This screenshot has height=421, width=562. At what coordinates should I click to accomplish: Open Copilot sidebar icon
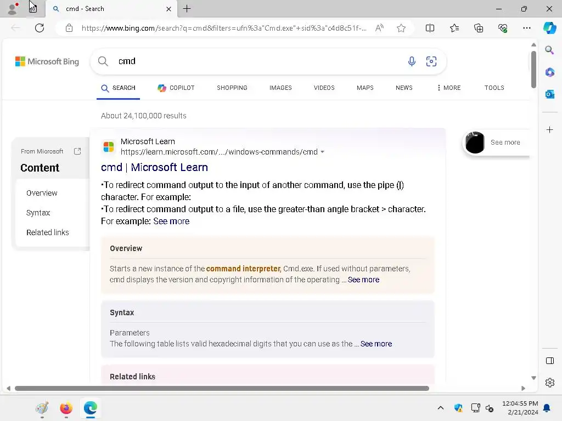[549, 28]
